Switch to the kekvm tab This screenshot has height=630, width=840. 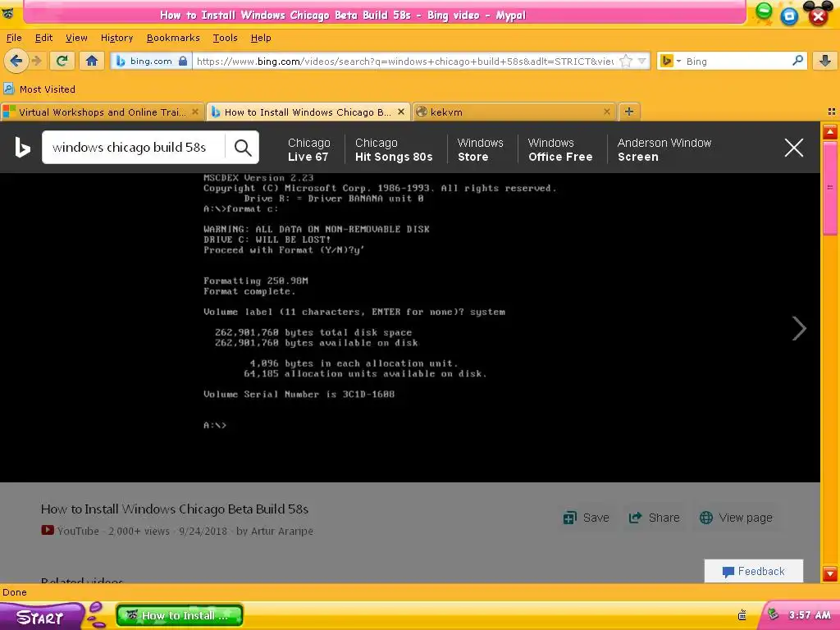pyautogui.click(x=514, y=112)
